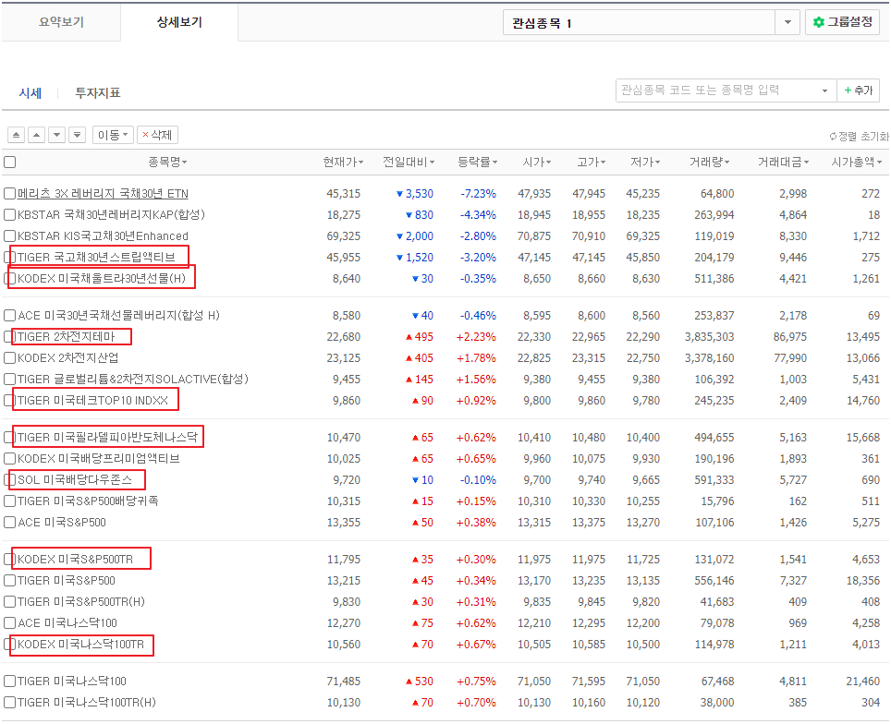891x724 pixels.
Task: Check the SOL 미국배당다우존스 row
Action: click(9, 480)
